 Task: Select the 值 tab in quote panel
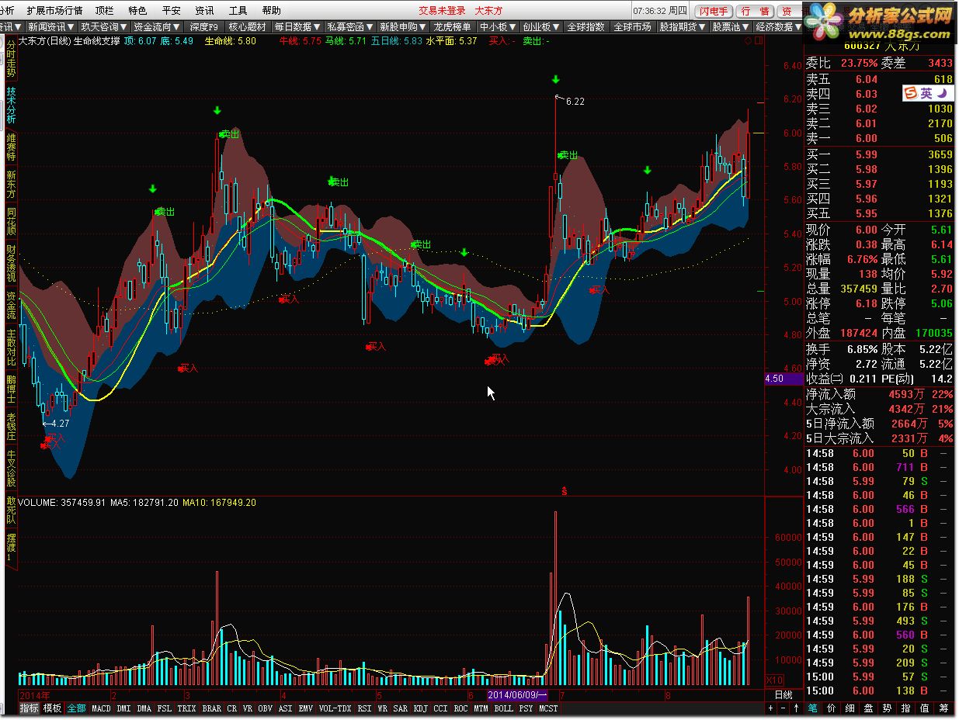pos(924,708)
